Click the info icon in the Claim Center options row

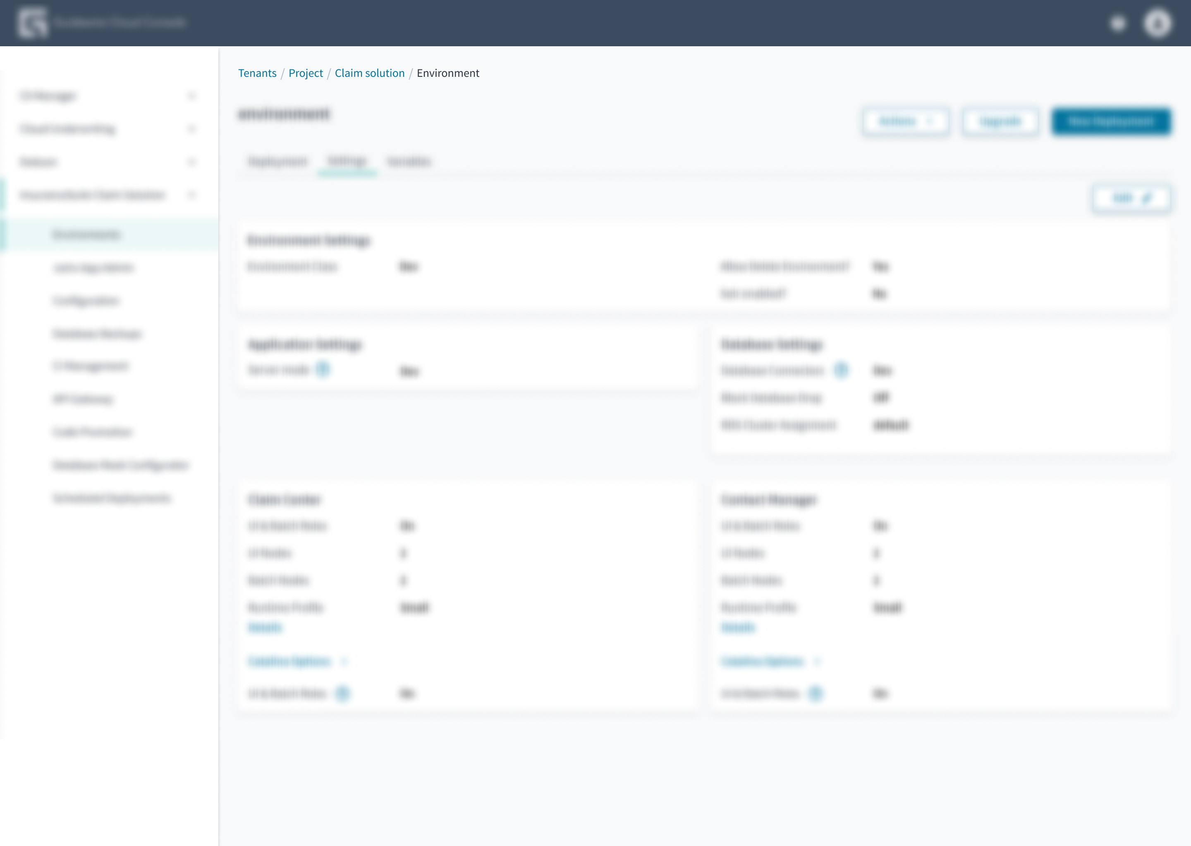tap(342, 694)
